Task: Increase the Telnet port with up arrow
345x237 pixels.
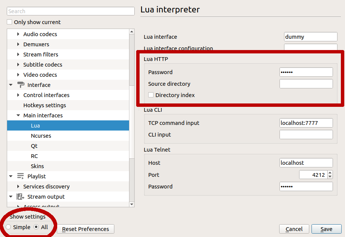Action: pyautogui.click(x=330, y=173)
